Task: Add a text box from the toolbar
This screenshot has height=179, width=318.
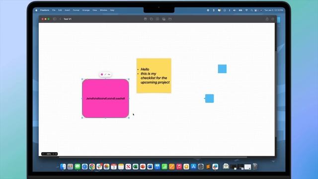Action: [158, 19]
